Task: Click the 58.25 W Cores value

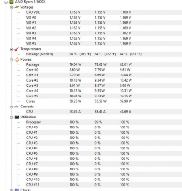Action: 75,101
